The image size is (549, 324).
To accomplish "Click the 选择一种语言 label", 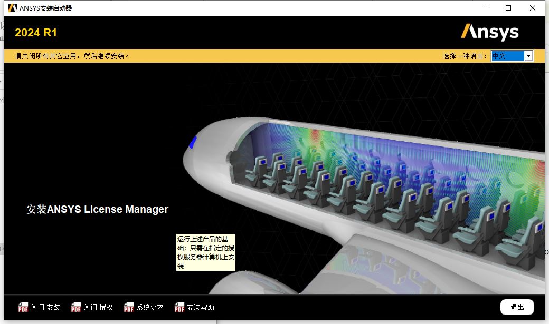I will (465, 56).
